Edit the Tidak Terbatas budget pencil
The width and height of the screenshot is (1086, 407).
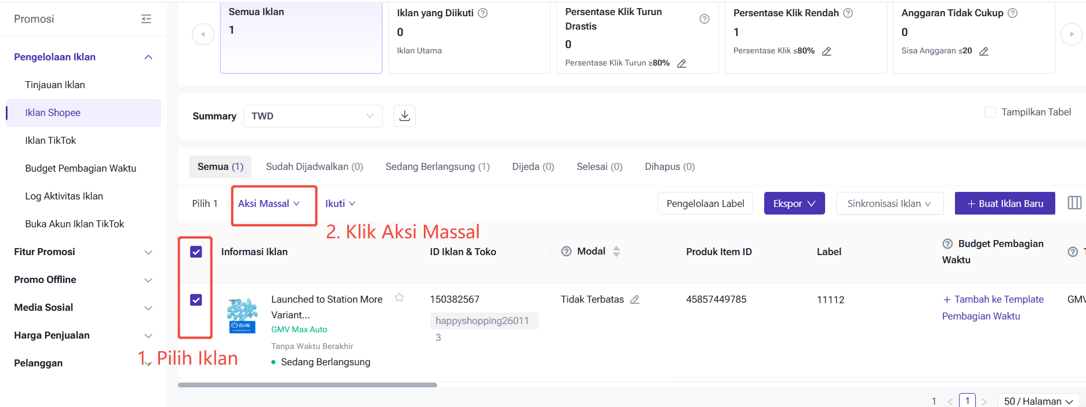635,300
